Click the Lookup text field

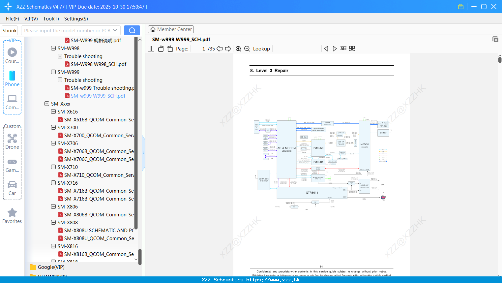tap(297, 48)
